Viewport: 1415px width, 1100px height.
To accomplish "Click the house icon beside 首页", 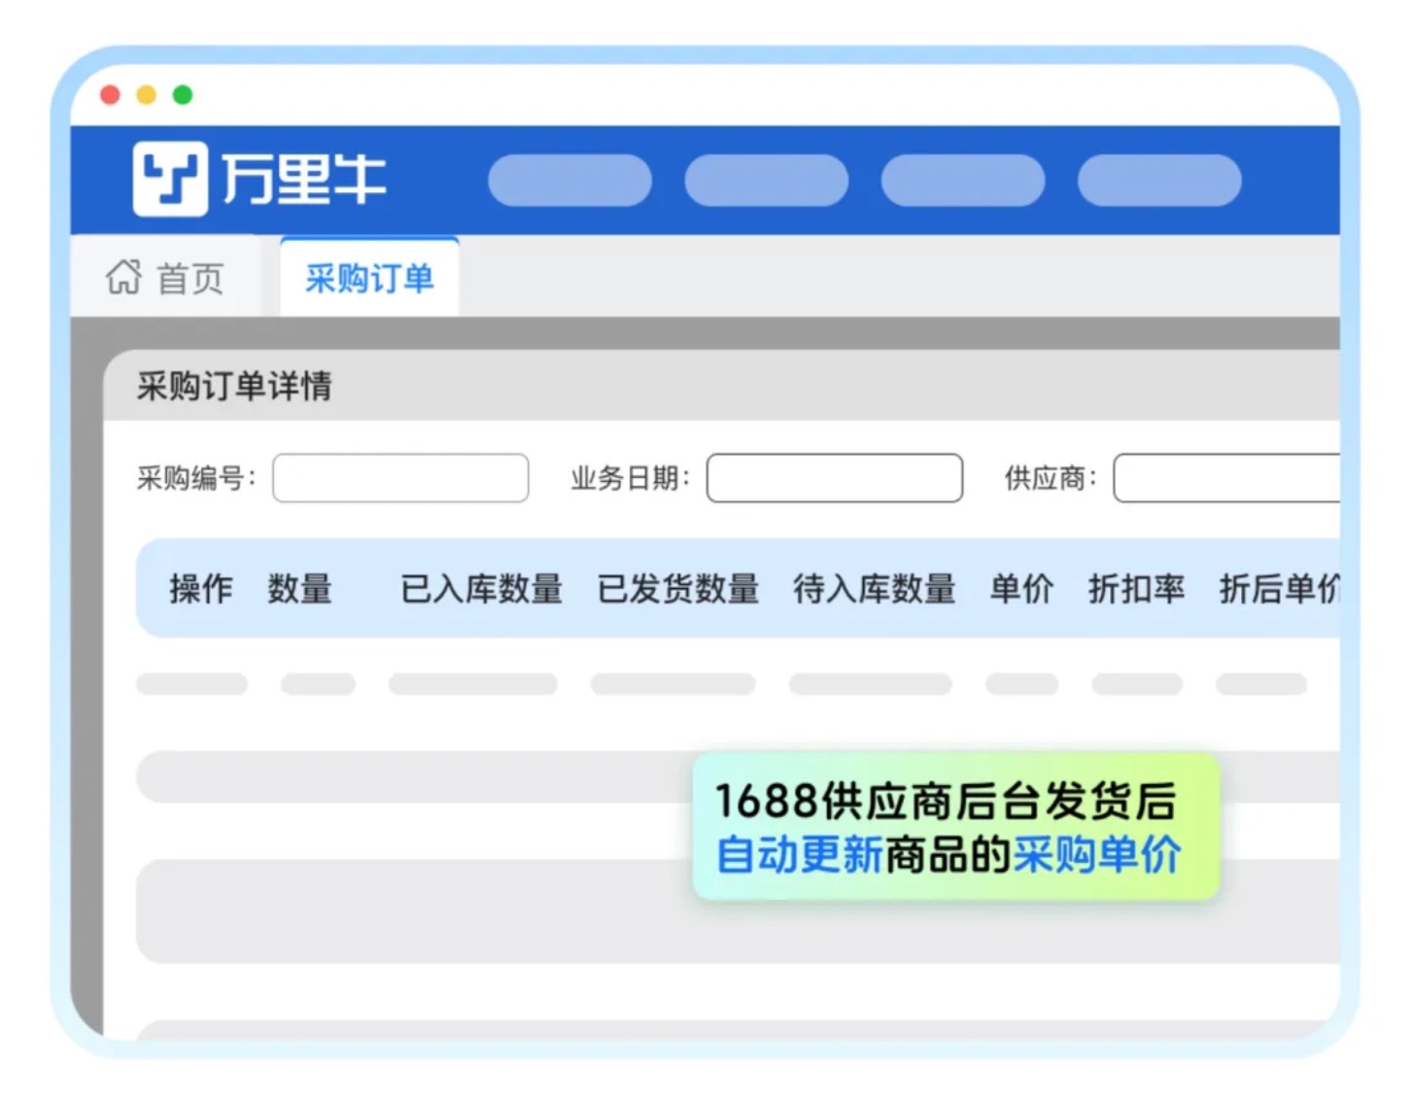I will click(123, 277).
